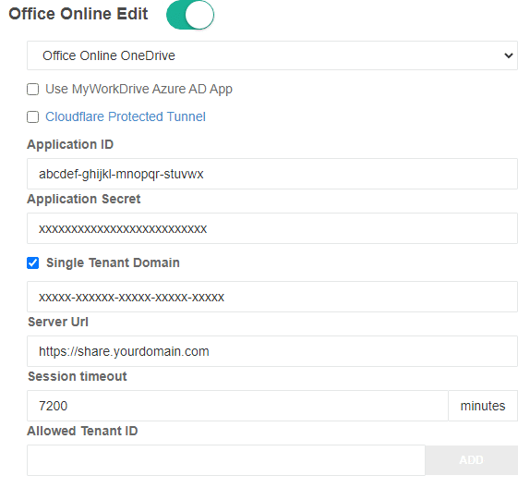
Task: Click the Application ID label
Action: (x=70, y=144)
